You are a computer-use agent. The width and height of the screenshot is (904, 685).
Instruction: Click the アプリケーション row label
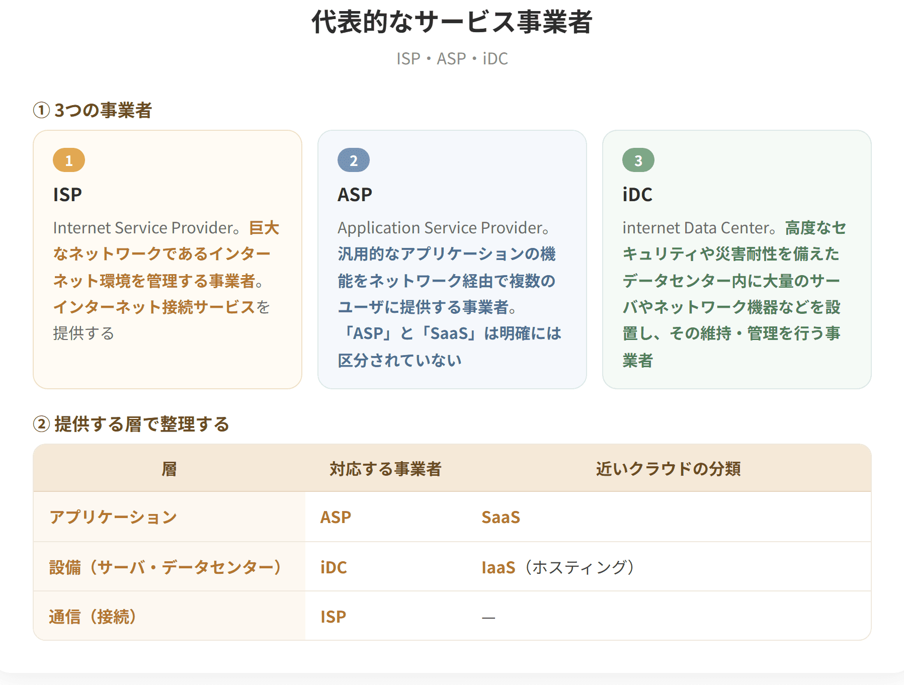pos(113,517)
